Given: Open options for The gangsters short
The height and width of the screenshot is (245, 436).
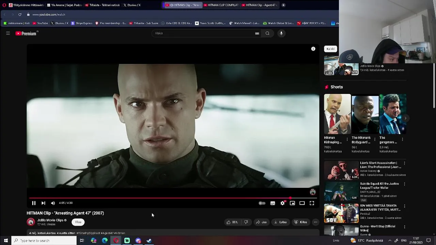Looking at the screenshot, I should point(402,140).
